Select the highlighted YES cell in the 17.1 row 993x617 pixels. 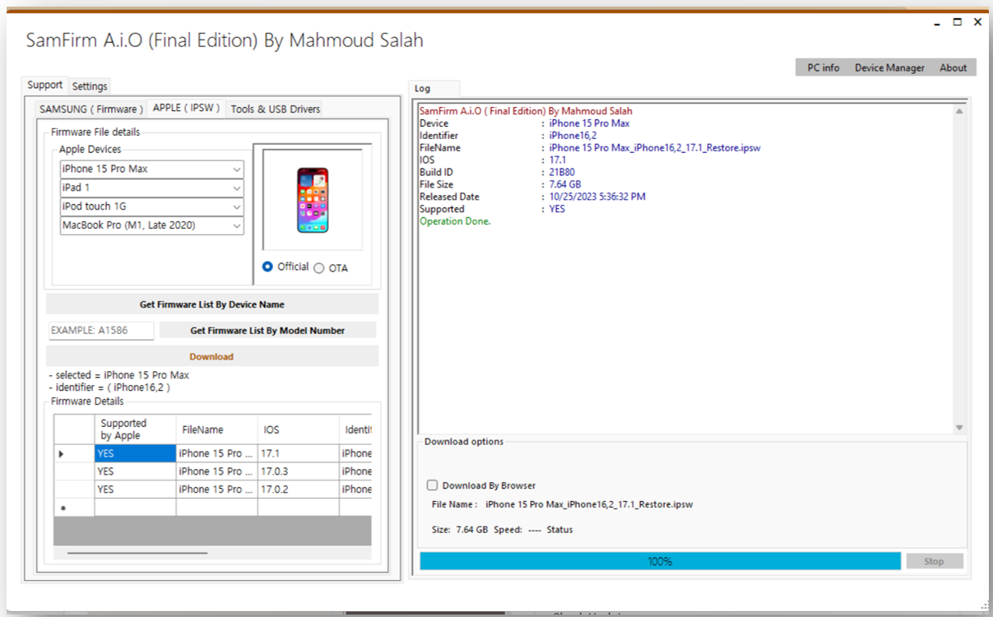click(135, 453)
